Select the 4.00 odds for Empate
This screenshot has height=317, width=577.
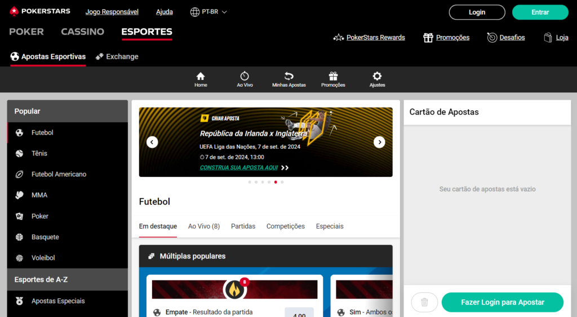pos(299,312)
